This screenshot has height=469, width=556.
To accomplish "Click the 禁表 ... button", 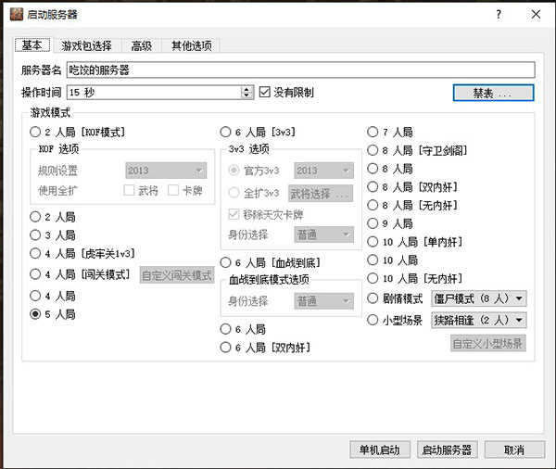I will click(x=493, y=93).
